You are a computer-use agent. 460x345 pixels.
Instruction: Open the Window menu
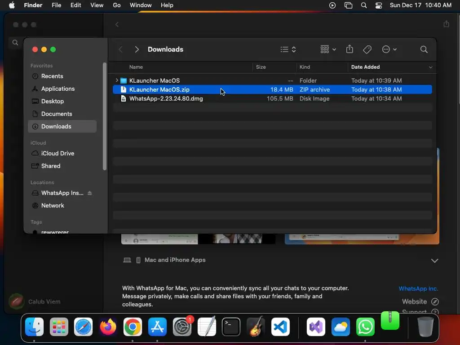coord(141,5)
